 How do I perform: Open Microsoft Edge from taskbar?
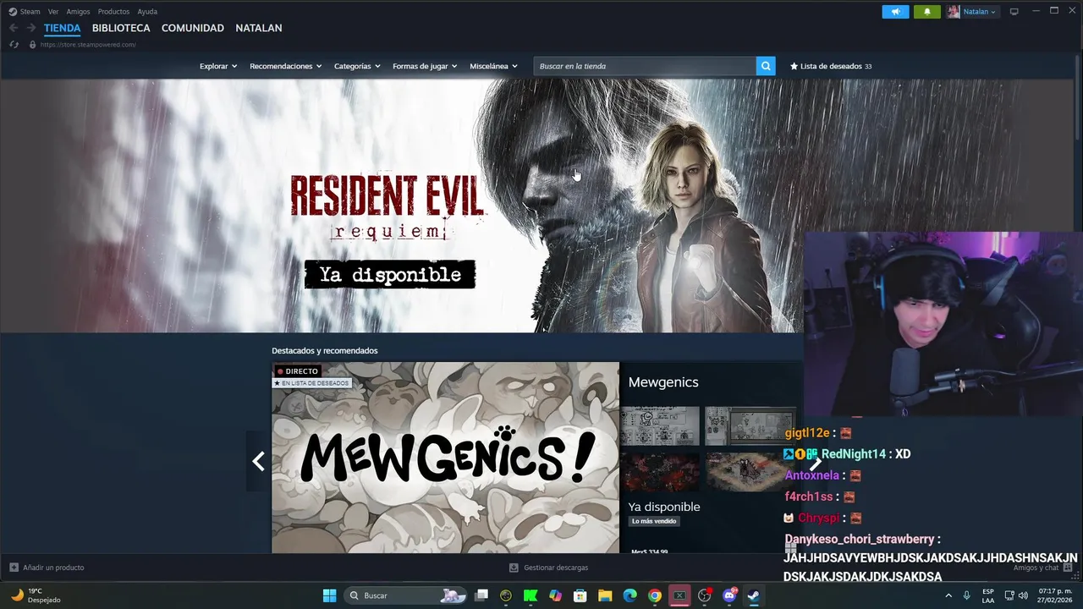click(x=629, y=595)
